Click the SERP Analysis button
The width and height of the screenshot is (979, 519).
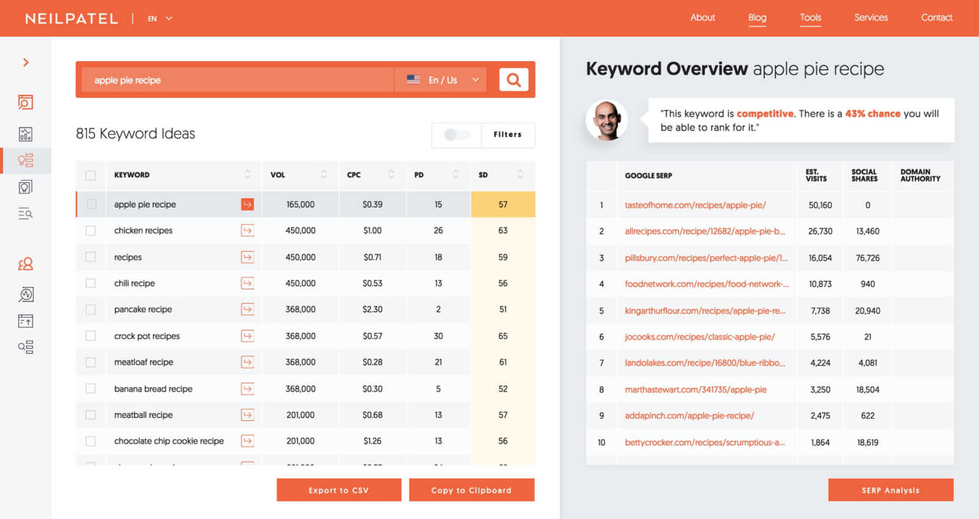tap(891, 490)
